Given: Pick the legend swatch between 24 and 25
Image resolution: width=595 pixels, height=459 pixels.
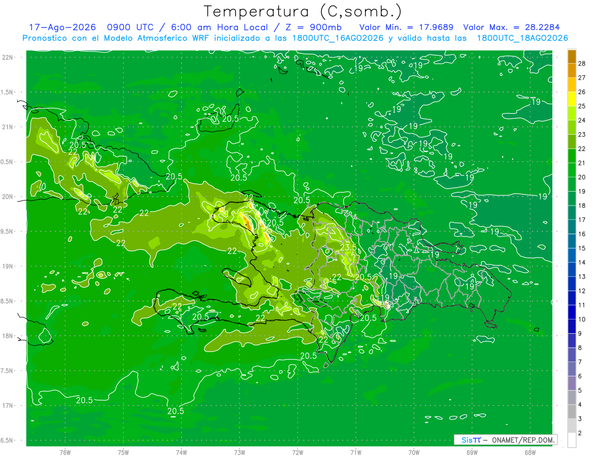Looking at the screenshot, I should pos(572,113).
